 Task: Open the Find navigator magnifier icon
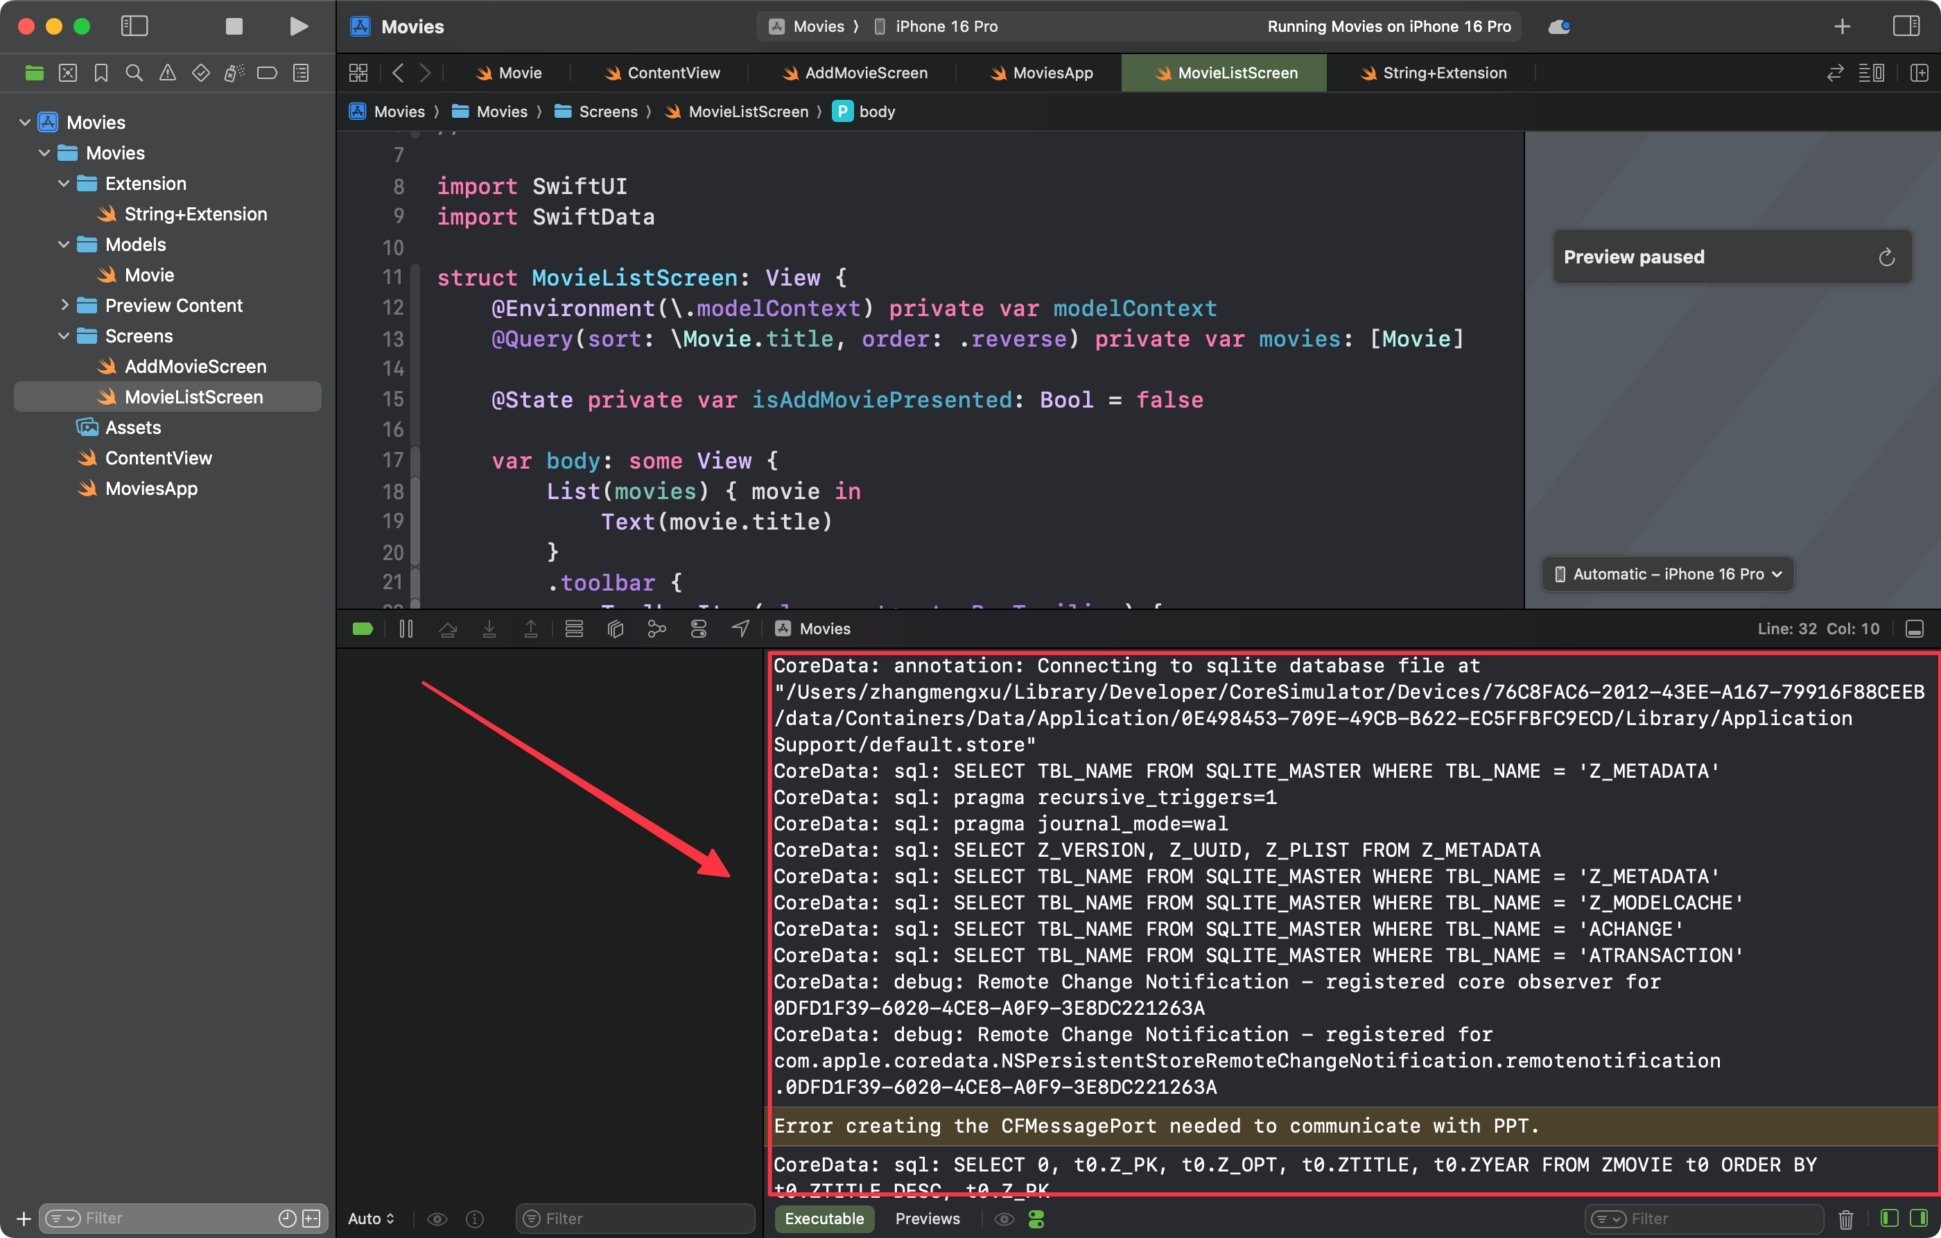point(134,73)
